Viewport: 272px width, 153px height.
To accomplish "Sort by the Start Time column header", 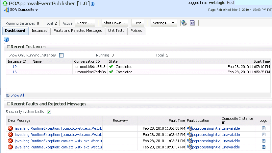I will [x=261, y=61].
